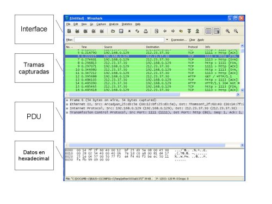
Task: Click packet list scroll-down arrow
Action: (x=242, y=90)
